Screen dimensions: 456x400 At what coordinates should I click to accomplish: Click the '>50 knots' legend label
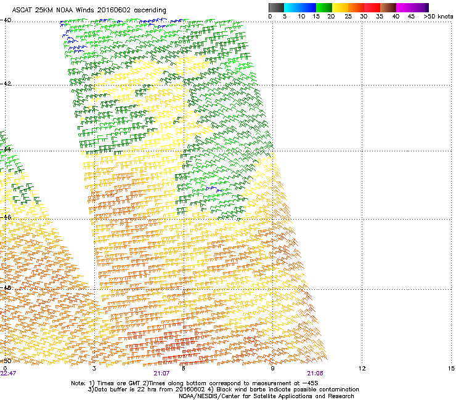(x=438, y=16)
